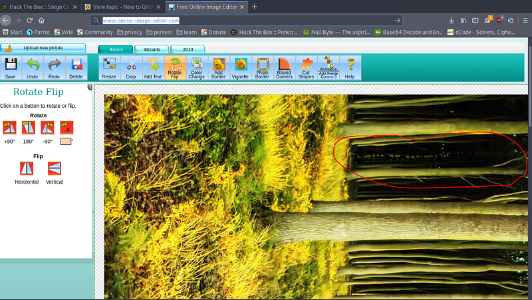The width and height of the screenshot is (532, 300).
Task: Choose the custom angle rotate icon
Action: 66,128
